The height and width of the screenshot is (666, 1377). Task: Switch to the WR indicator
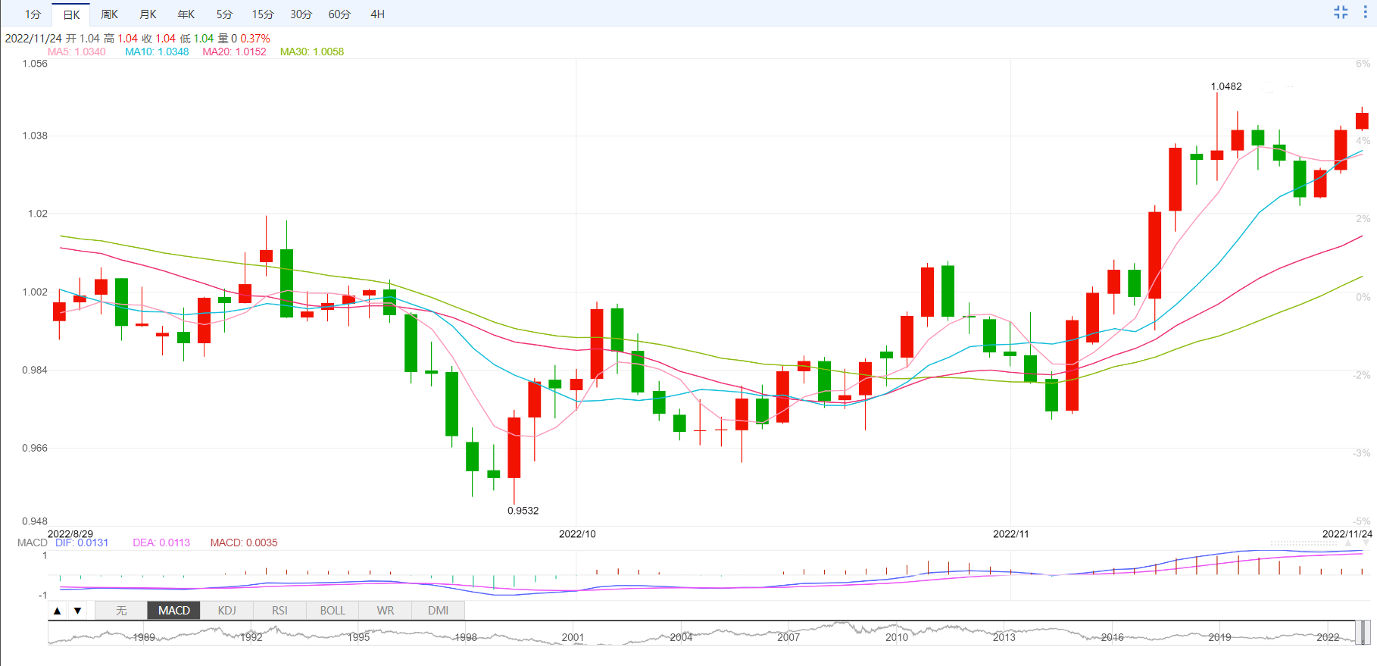[386, 611]
